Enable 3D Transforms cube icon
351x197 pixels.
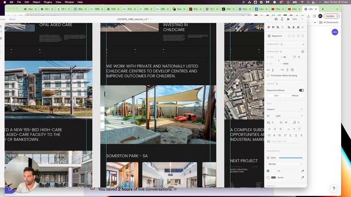click(x=303, y=51)
